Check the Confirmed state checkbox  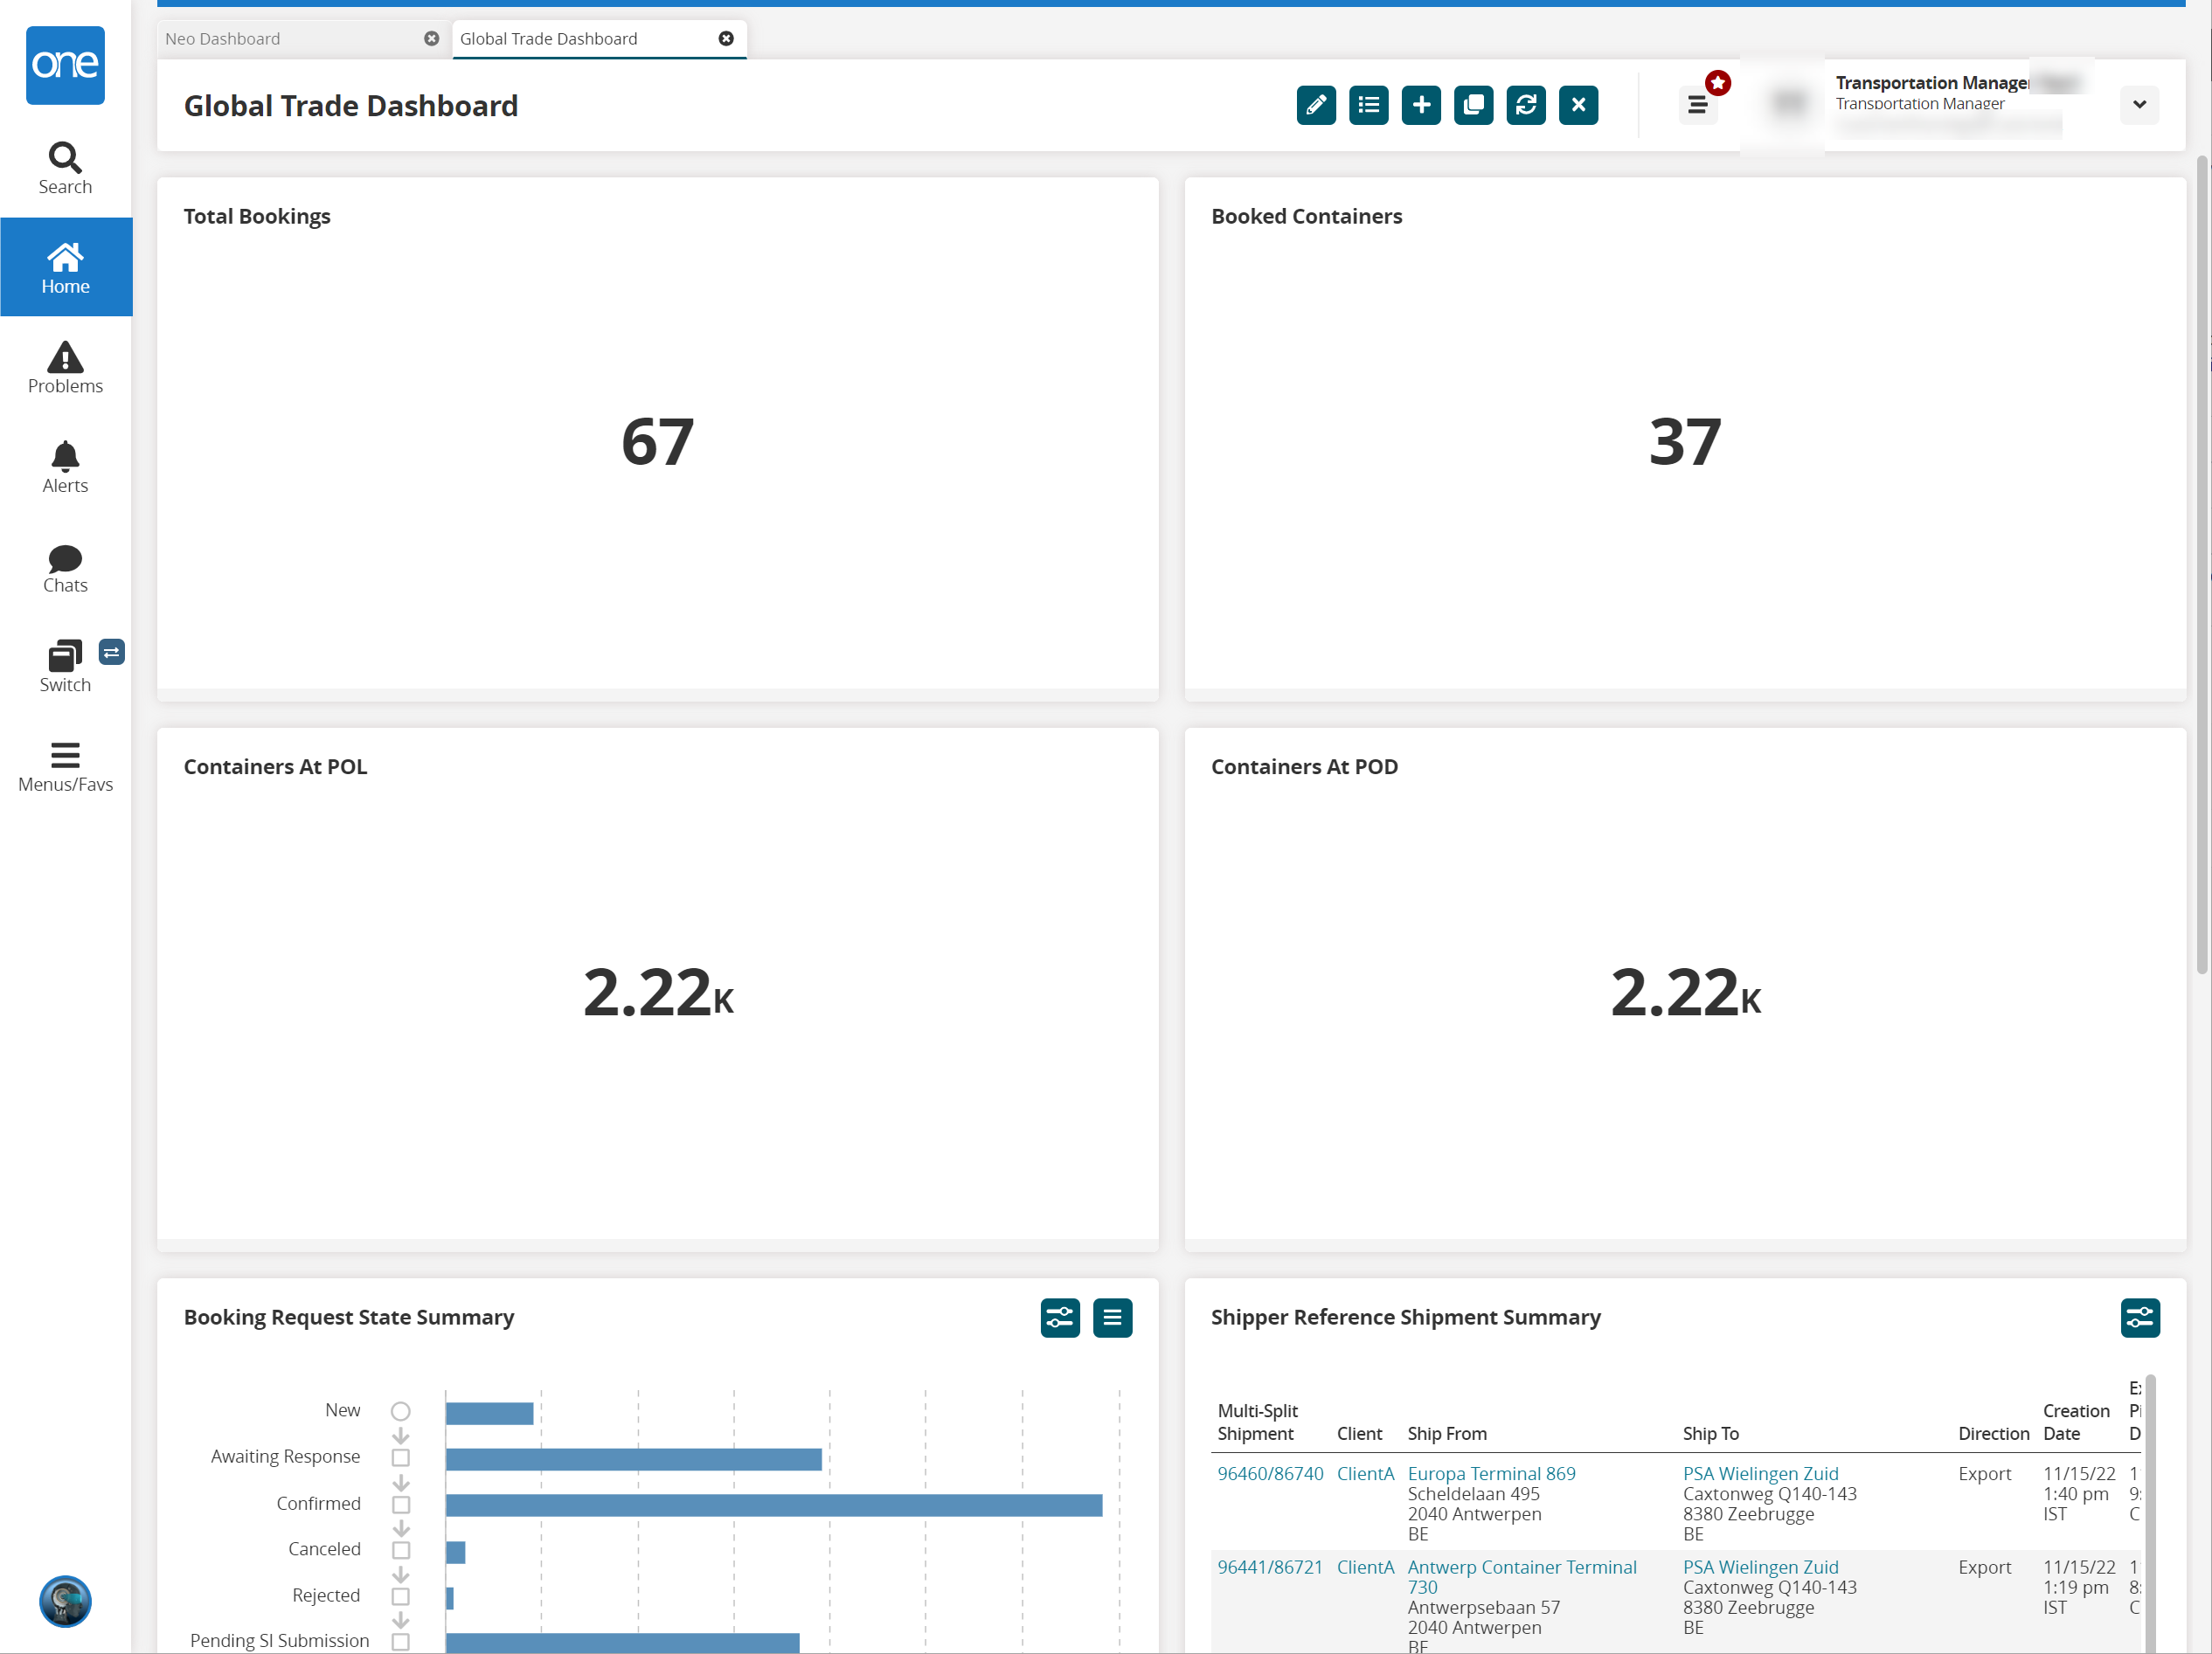coord(400,1504)
